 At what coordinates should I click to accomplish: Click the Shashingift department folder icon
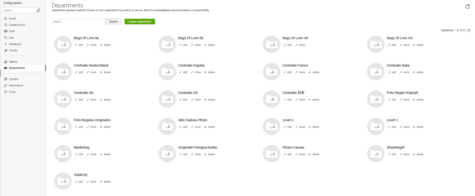pyautogui.click(x=376, y=154)
